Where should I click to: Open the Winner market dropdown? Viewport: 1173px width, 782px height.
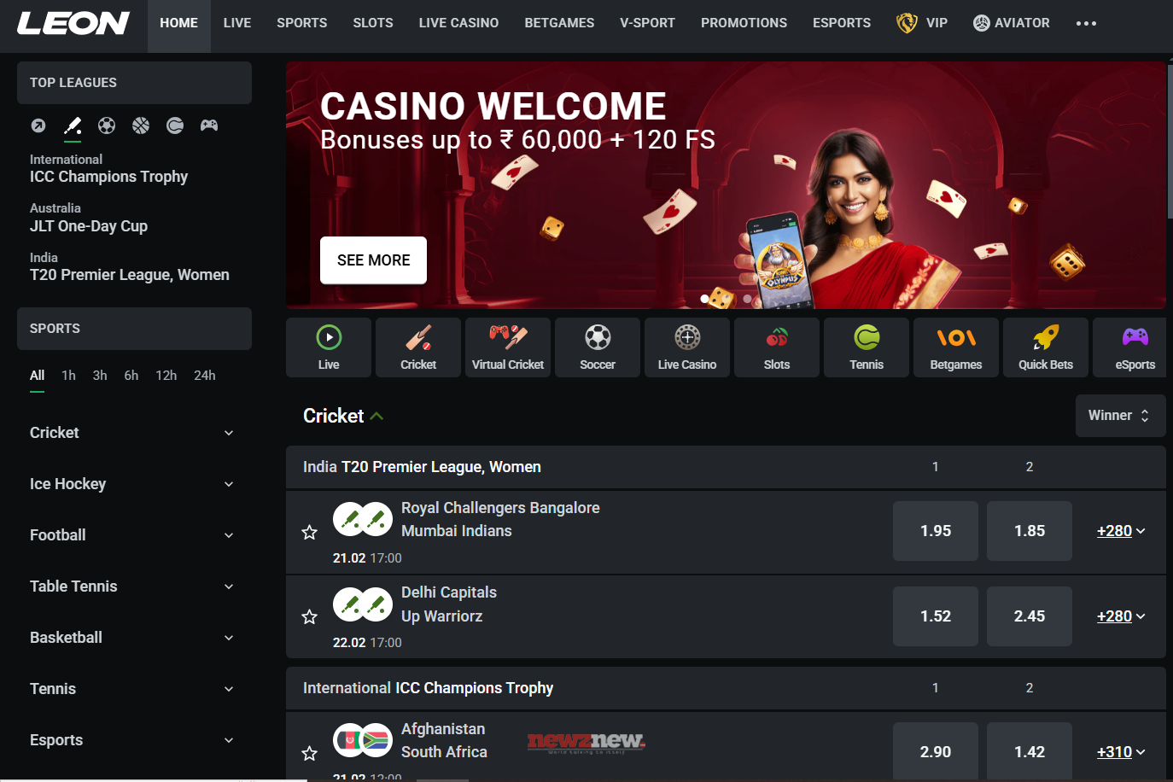[1121, 416]
